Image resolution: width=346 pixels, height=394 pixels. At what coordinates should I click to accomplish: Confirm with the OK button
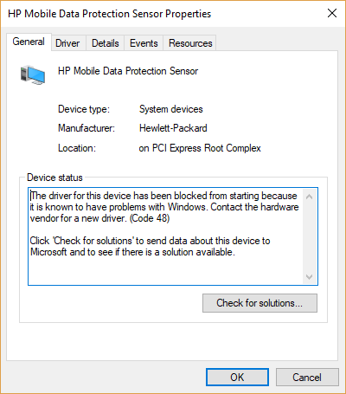click(237, 377)
